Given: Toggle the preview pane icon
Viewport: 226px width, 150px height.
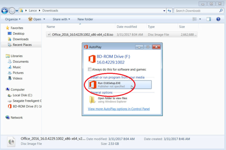Looking at the screenshot, I should (x=209, y=19).
